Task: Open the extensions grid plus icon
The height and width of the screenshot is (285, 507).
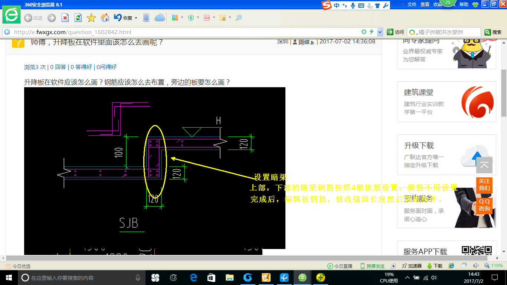Action: 175,17
